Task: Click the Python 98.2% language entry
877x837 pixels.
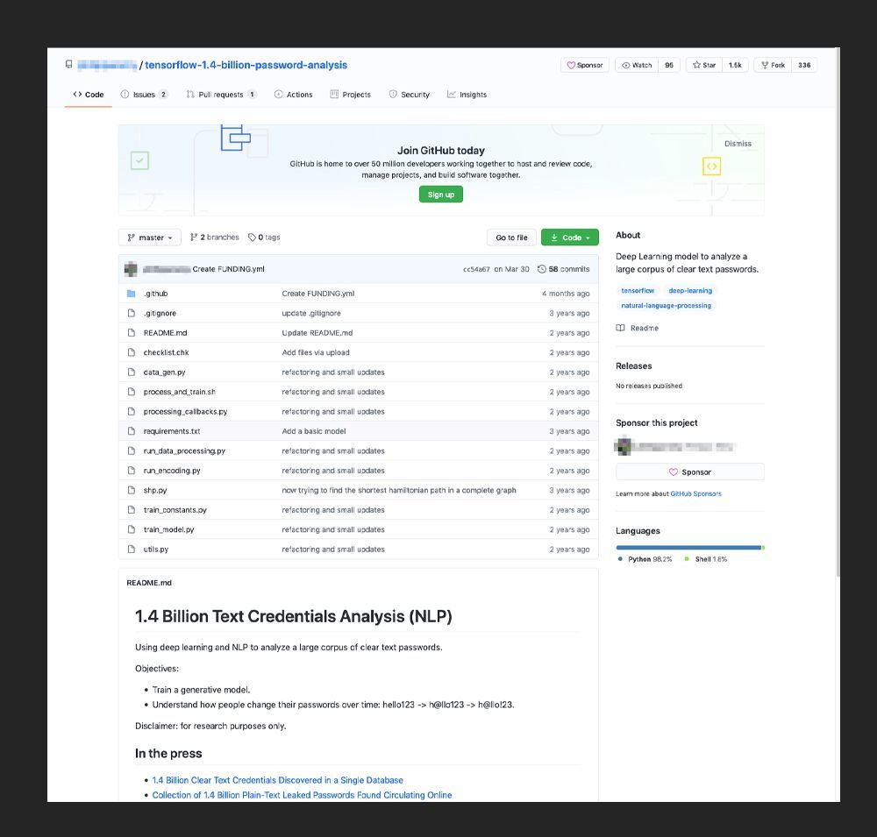Action: 645,559
